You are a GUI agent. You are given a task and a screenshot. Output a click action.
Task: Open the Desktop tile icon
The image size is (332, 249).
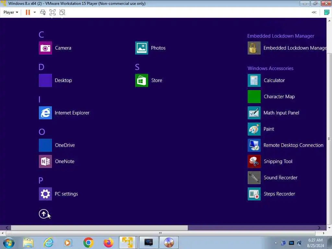click(x=45, y=80)
